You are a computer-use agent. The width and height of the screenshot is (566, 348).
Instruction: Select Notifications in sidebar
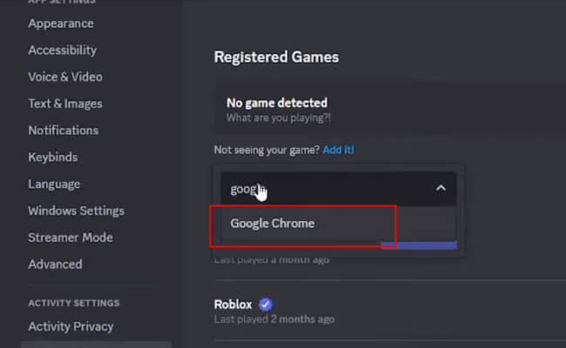pyautogui.click(x=64, y=130)
